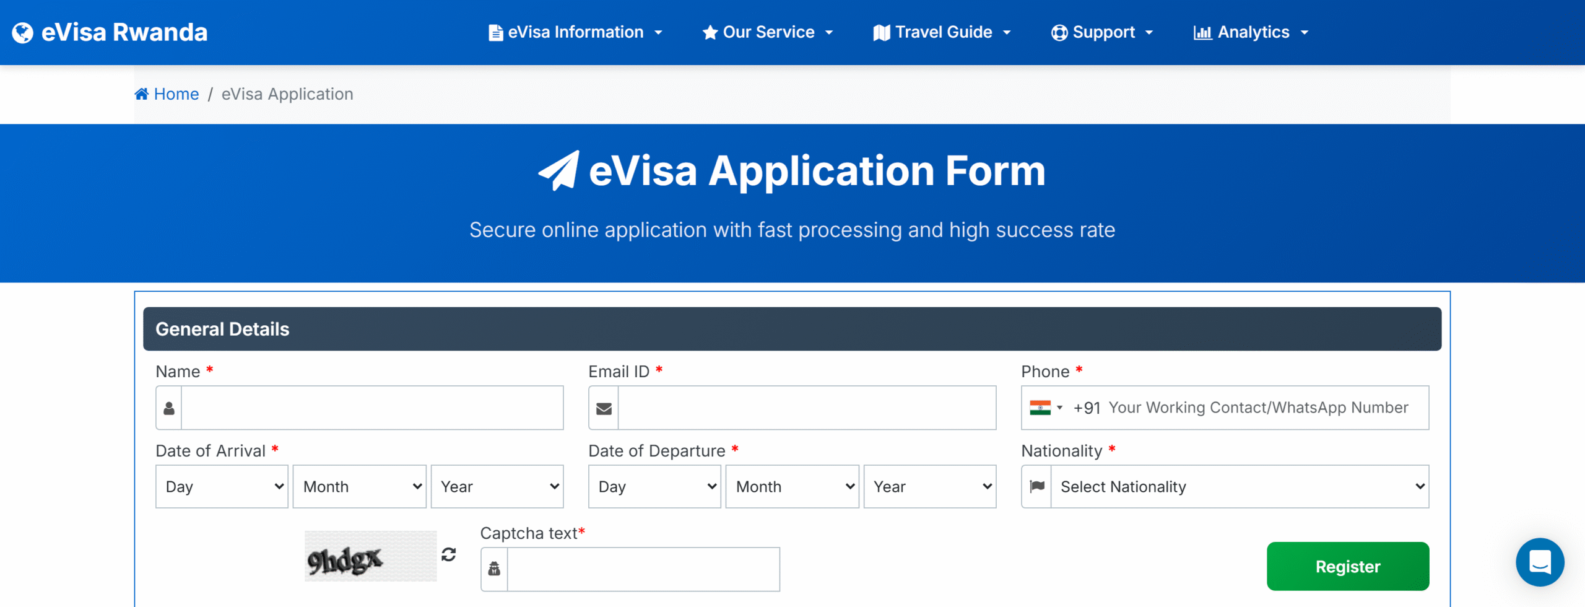The height and width of the screenshot is (607, 1585).
Task: Focus the Captcha text input field
Action: pos(643,569)
